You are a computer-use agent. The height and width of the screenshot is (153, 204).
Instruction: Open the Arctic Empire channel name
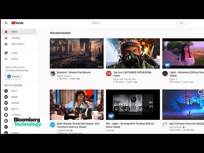pyautogui.click(x=176, y=127)
